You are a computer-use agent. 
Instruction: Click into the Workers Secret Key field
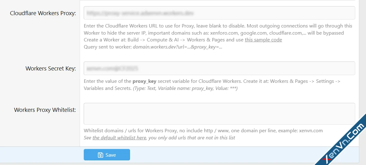tap(219, 68)
